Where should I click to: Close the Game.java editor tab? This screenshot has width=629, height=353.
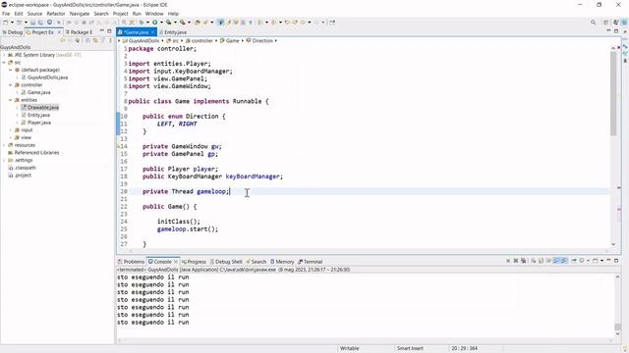(x=153, y=32)
